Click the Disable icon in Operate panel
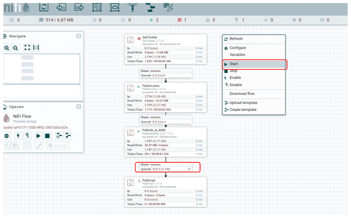The image size is (351, 218). (27, 136)
